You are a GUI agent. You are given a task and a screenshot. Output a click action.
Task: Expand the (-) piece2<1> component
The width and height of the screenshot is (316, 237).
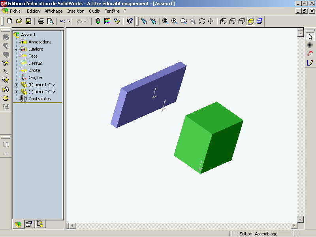(16, 92)
